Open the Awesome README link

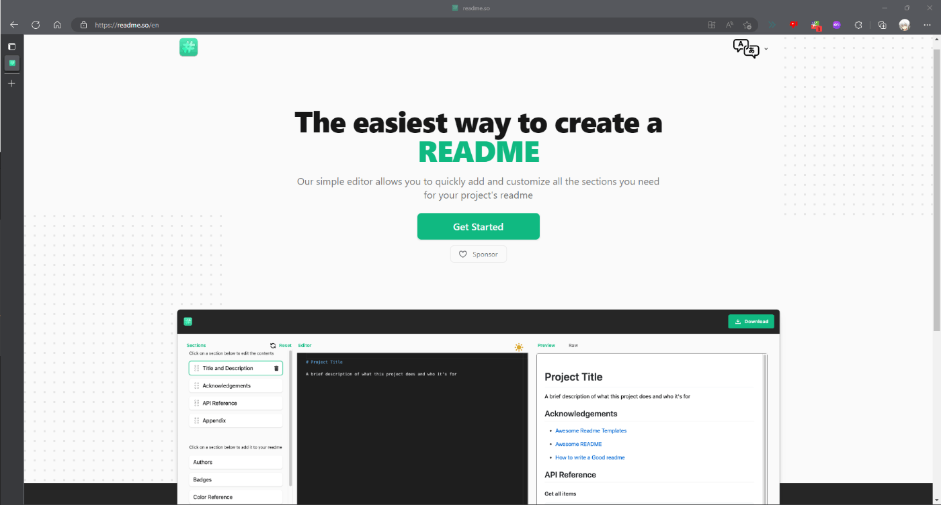pos(578,444)
